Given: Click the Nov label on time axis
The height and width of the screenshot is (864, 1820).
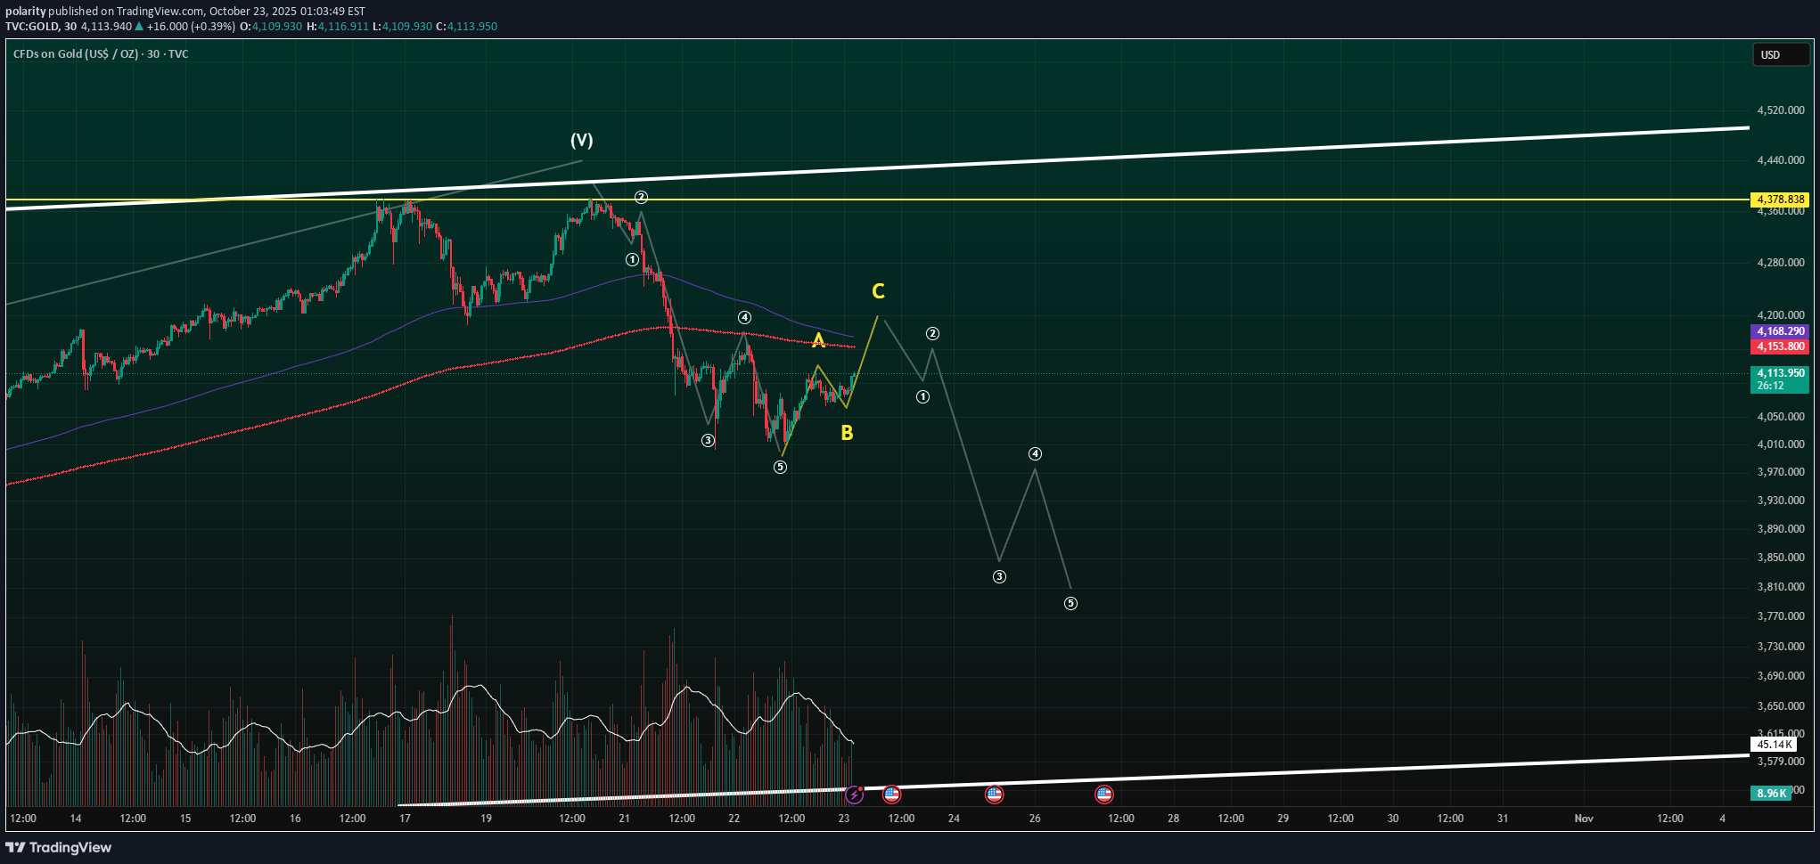Looking at the screenshot, I should pos(1583,818).
